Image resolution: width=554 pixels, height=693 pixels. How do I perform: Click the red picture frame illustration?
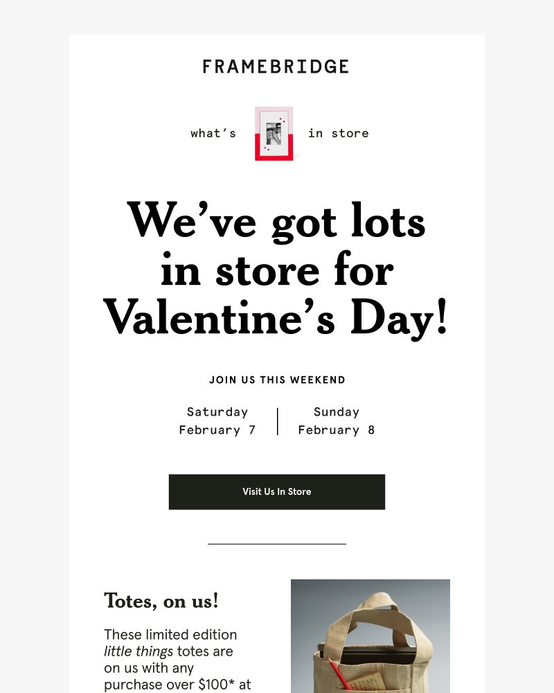(275, 134)
